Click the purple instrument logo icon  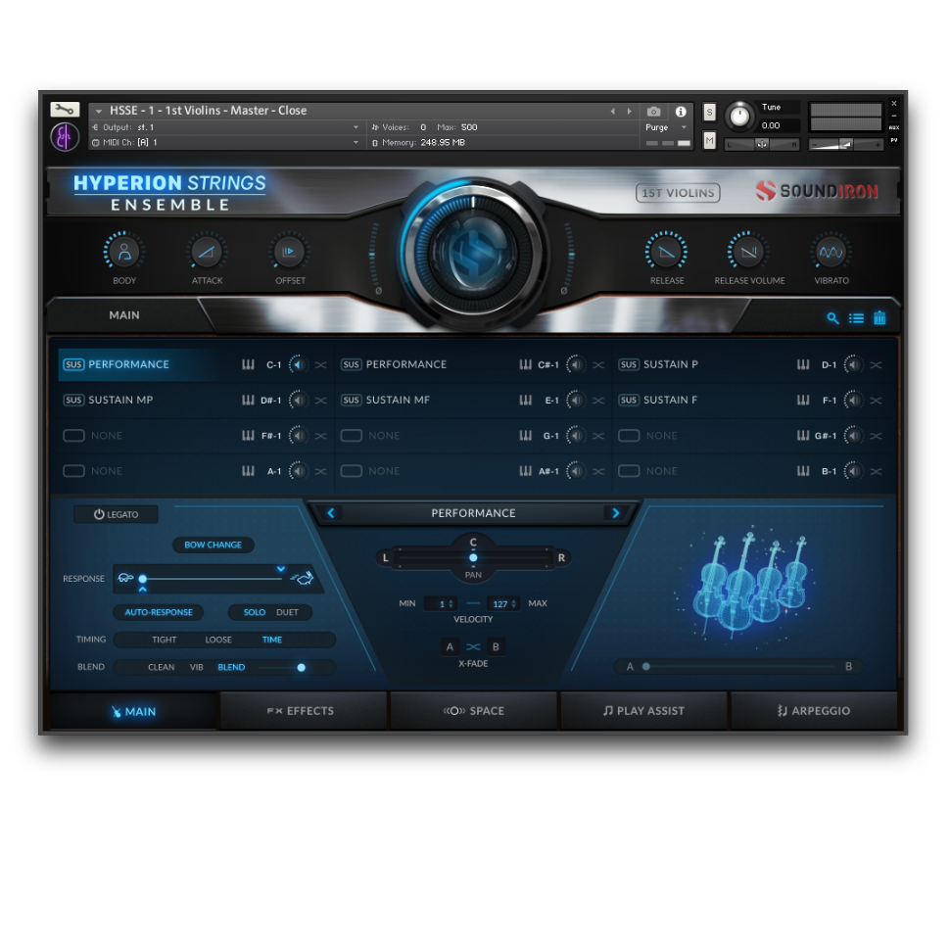pyautogui.click(x=65, y=137)
